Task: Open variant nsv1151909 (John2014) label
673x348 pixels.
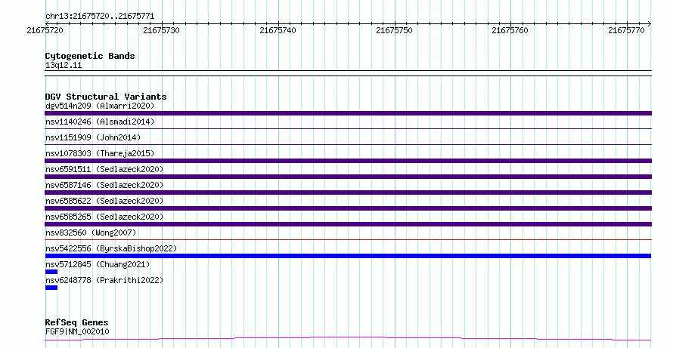Action: click(93, 137)
